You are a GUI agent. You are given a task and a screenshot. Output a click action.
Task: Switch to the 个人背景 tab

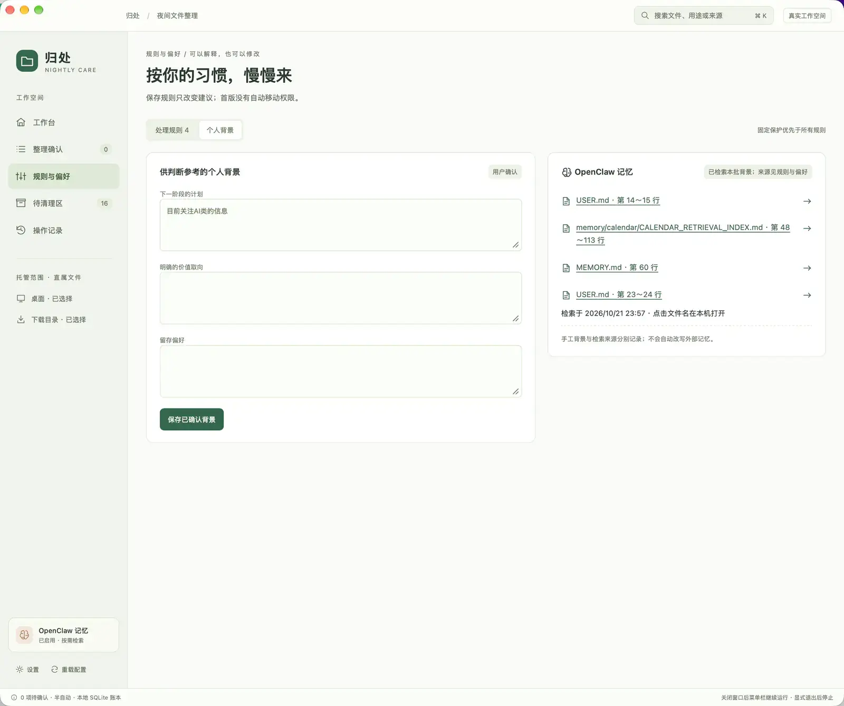coord(220,130)
